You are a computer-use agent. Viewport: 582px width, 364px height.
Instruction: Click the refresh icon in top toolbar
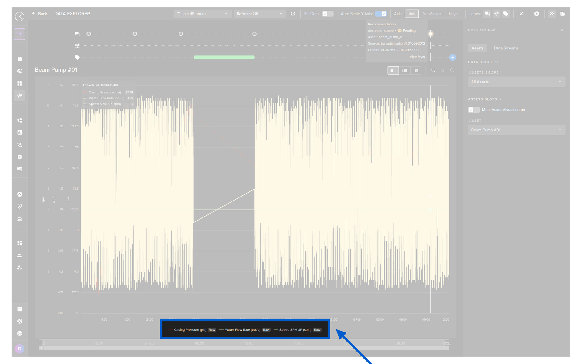click(293, 14)
